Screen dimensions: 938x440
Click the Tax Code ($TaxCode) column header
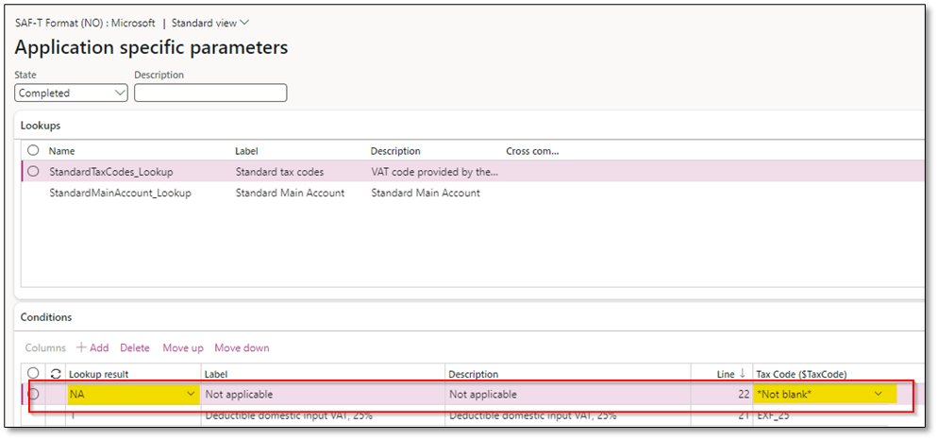(802, 375)
